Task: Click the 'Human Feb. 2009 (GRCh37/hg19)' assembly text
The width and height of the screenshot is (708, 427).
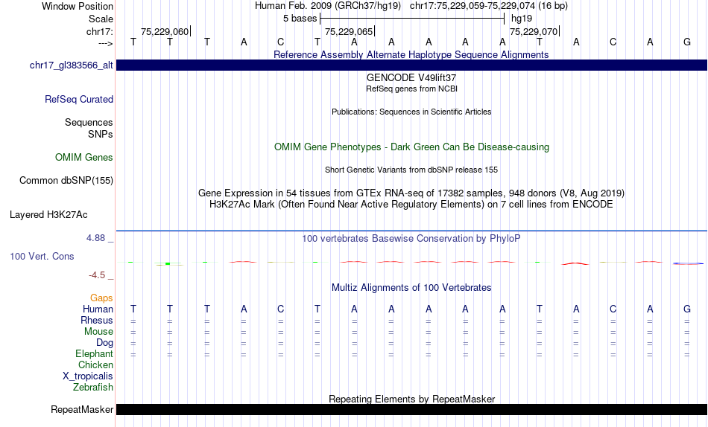Action: [328, 6]
